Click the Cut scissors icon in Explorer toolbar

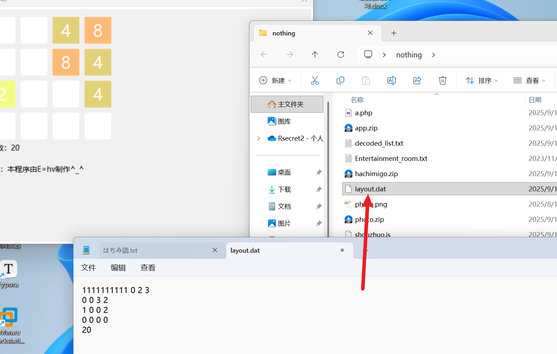tap(315, 80)
